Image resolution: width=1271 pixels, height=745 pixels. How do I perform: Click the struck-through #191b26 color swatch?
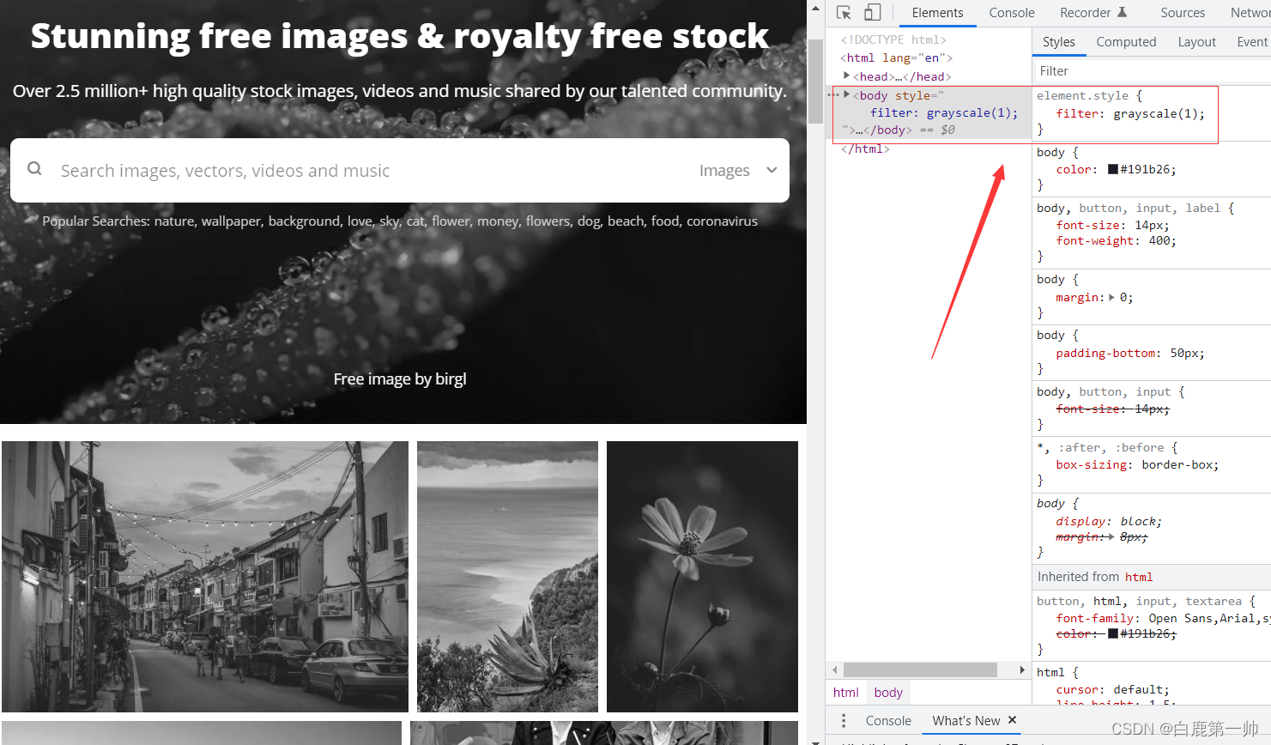1112,633
